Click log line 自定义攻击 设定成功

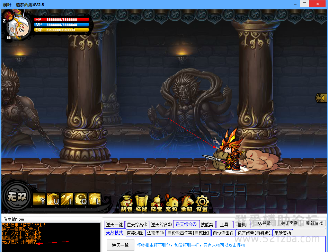[22, 233]
